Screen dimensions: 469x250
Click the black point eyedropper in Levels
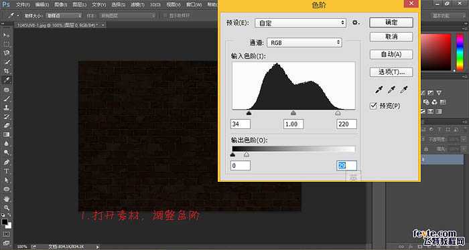tap(379, 90)
